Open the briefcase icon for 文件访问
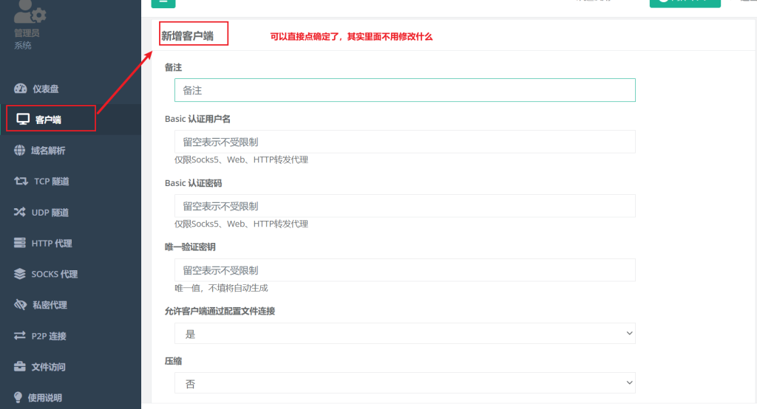This screenshot has height=409, width=757. (20, 366)
